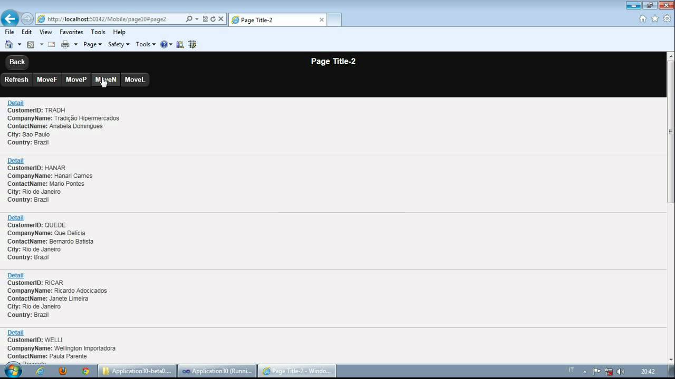Click the text Tradição Hipermercados

click(86, 118)
